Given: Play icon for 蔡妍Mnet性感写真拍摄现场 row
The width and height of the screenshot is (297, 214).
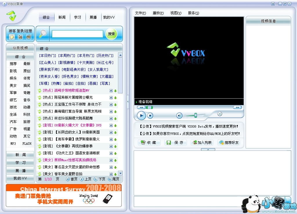Looking at the screenshot, I should 111,160.
